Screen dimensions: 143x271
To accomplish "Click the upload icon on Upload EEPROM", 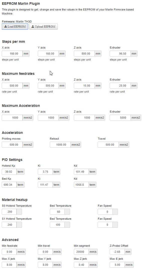I will [x=33, y=27].
